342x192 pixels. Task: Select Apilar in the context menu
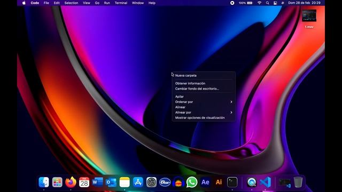[204, 97]
